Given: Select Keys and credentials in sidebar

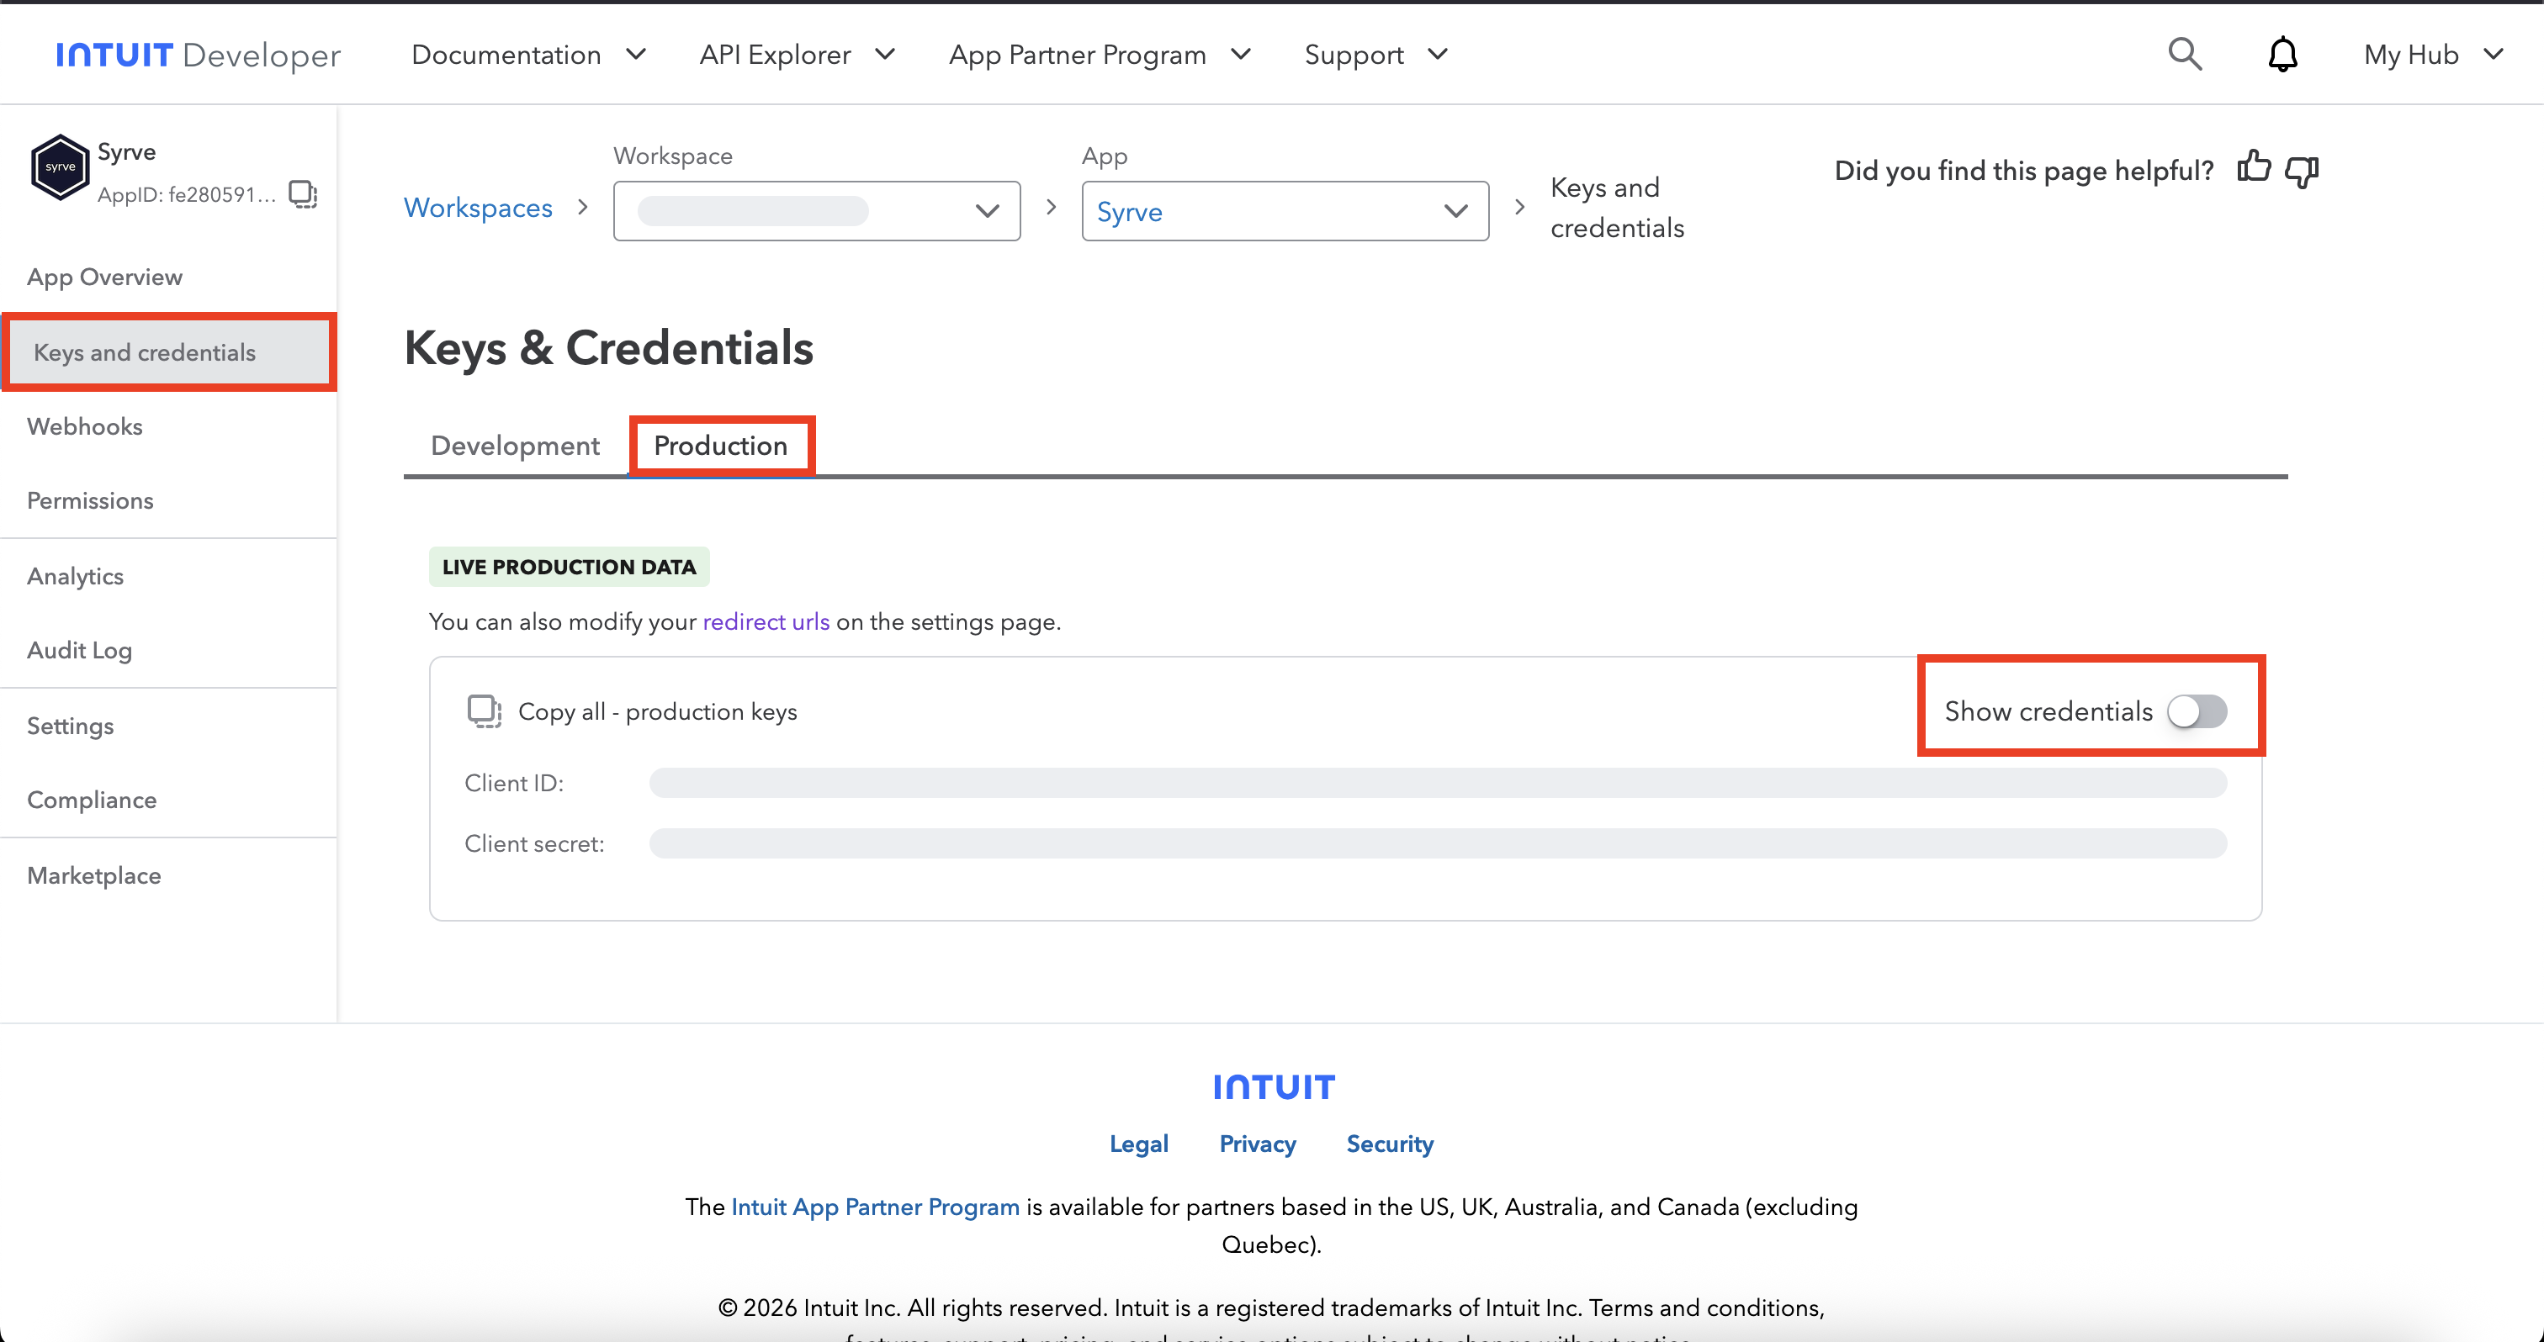Looking at the screenshot, I should tap(169, 352).
